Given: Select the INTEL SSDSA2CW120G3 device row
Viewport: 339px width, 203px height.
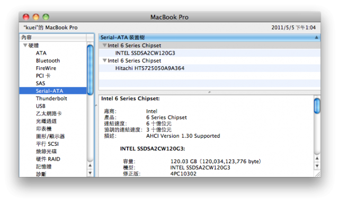Looking at the screenshot, I should [210, 53].
